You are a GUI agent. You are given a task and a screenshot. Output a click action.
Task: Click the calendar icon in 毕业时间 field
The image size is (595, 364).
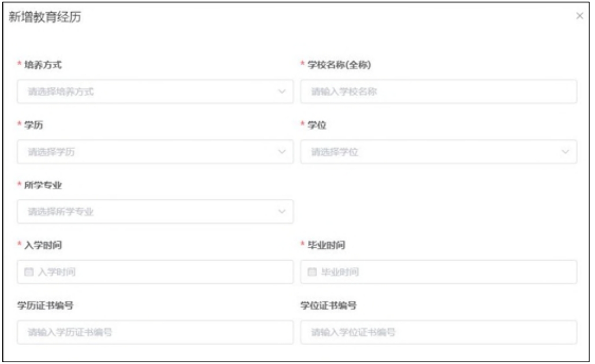[x=313, y=272]
